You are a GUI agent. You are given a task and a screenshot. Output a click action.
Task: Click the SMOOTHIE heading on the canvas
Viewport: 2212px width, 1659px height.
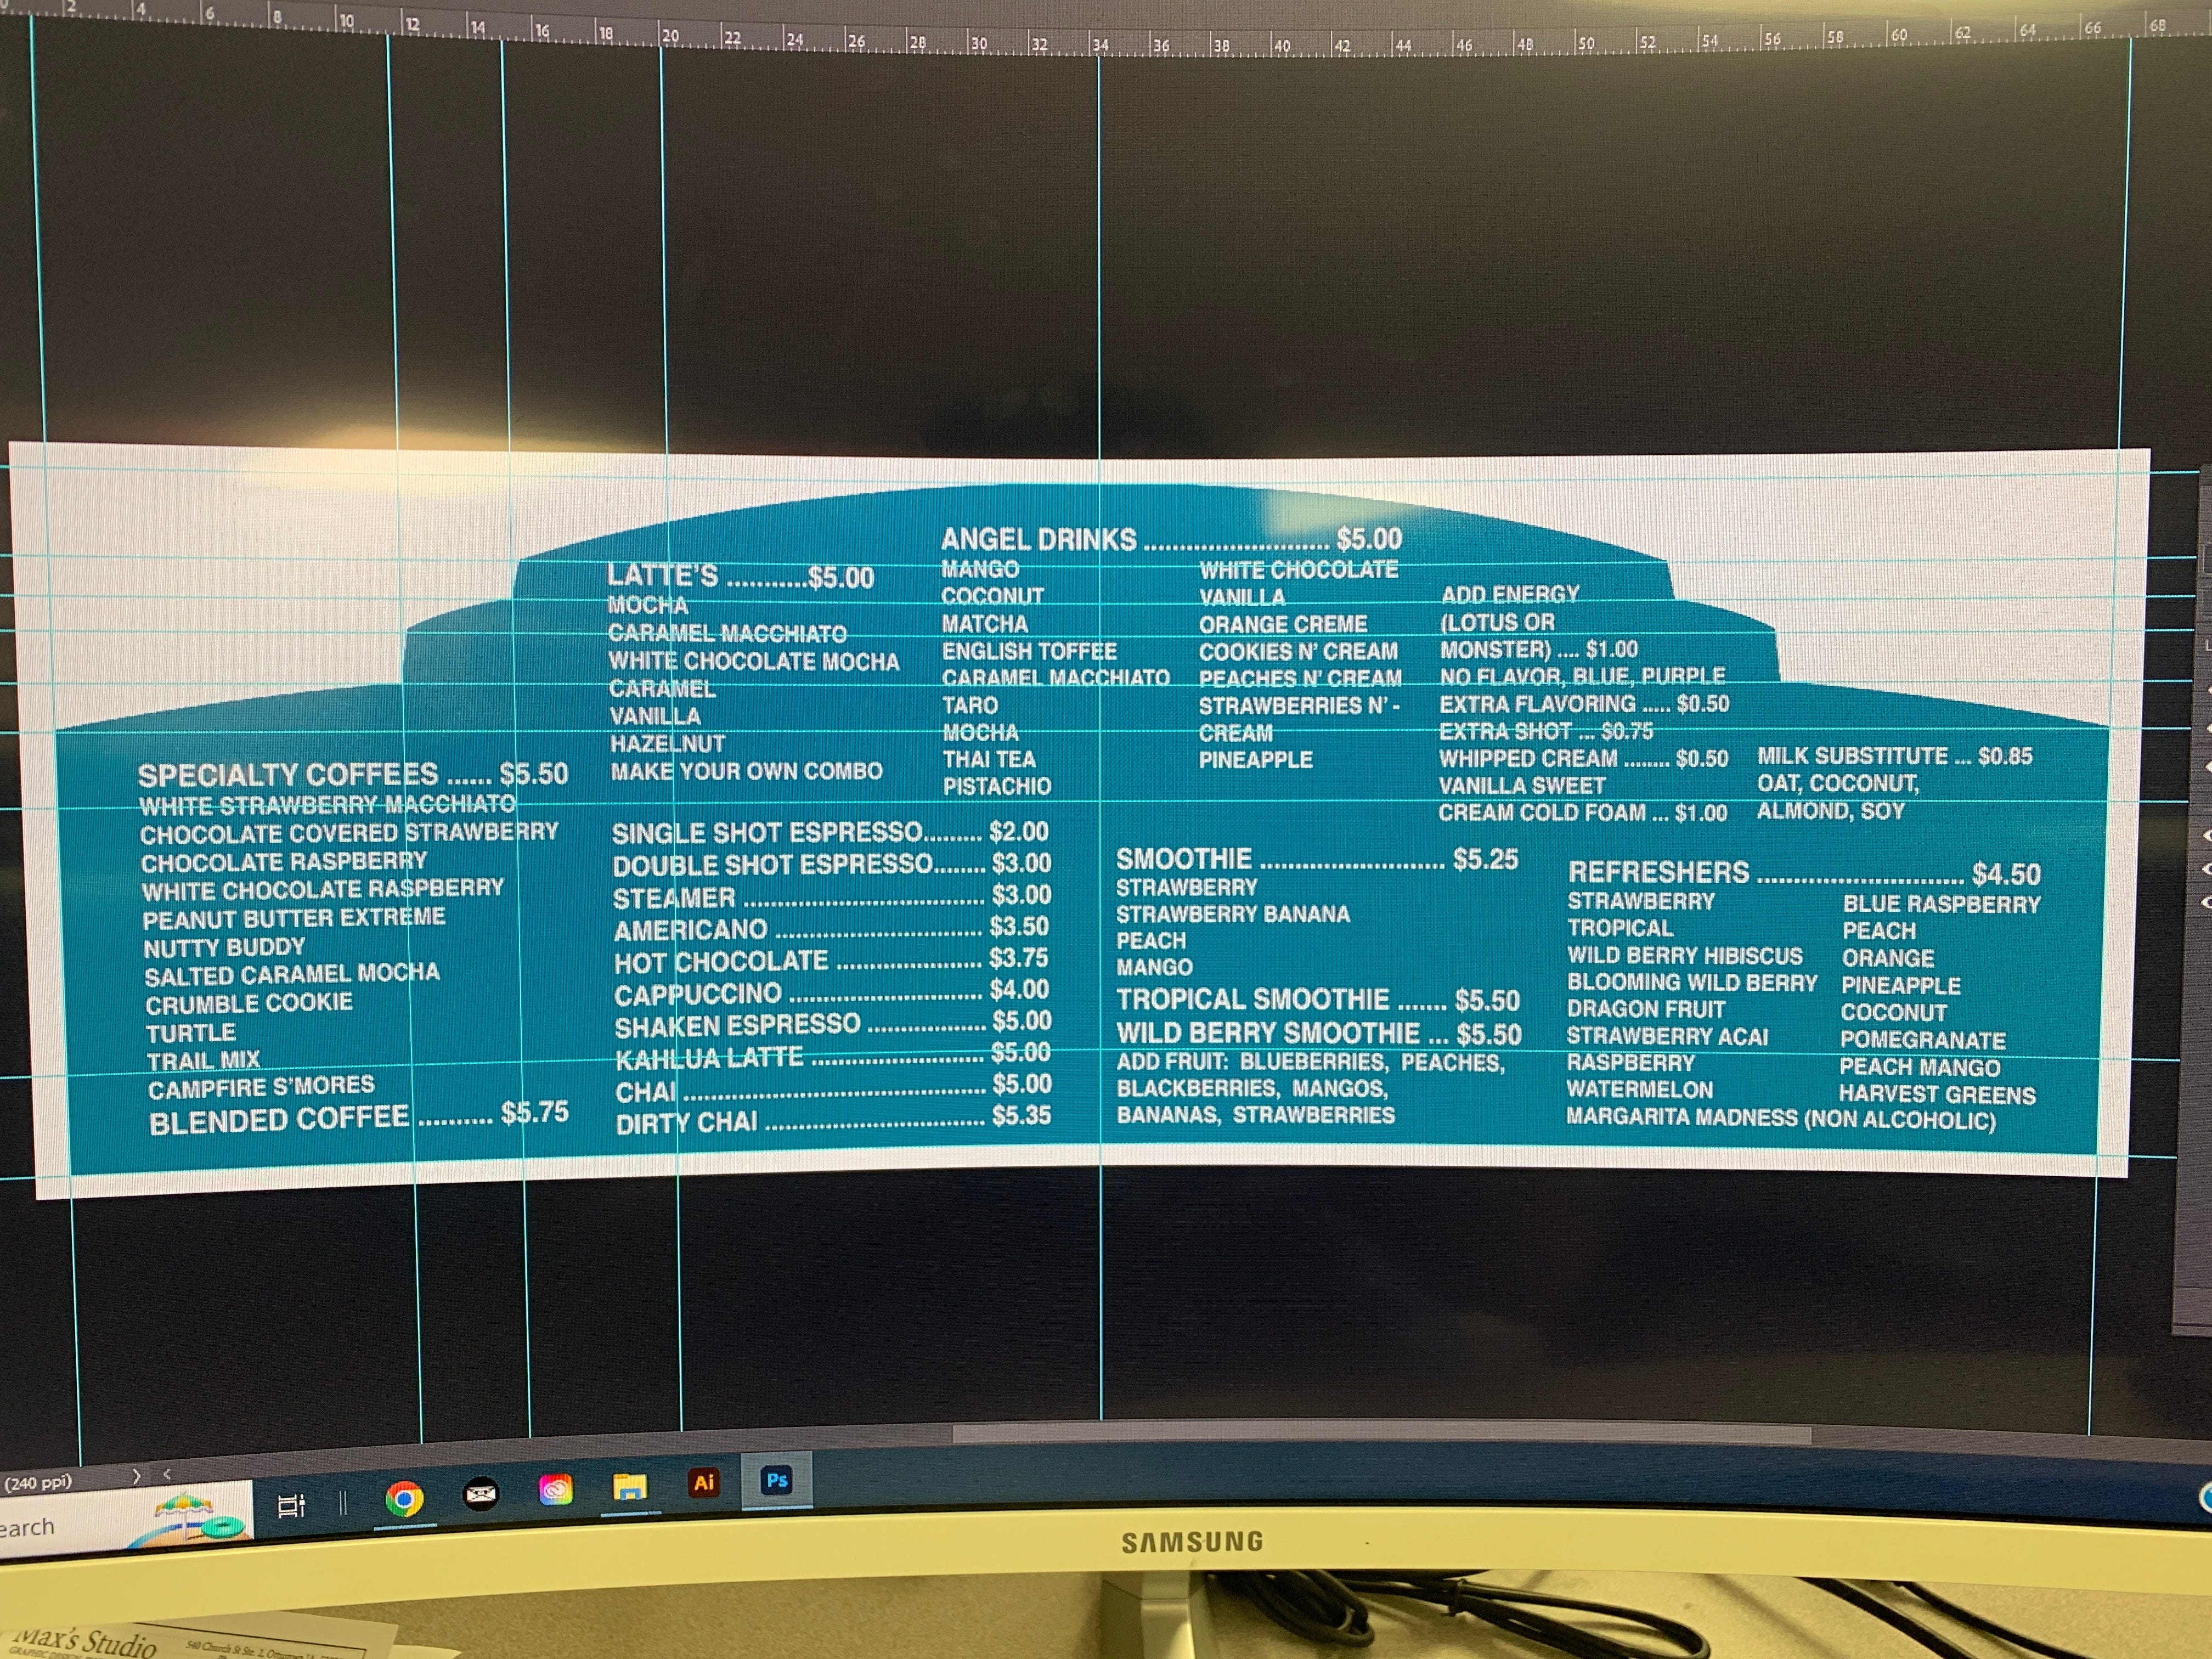(1183, 859)
